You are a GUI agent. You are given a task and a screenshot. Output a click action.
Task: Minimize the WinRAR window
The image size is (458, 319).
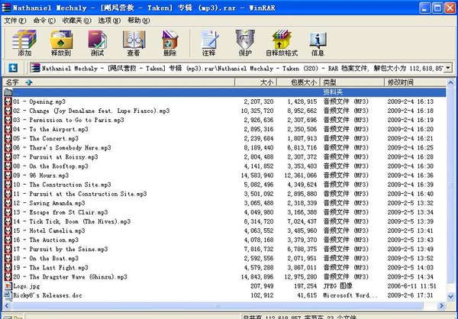pyautogui.click(x=425, y=8)
